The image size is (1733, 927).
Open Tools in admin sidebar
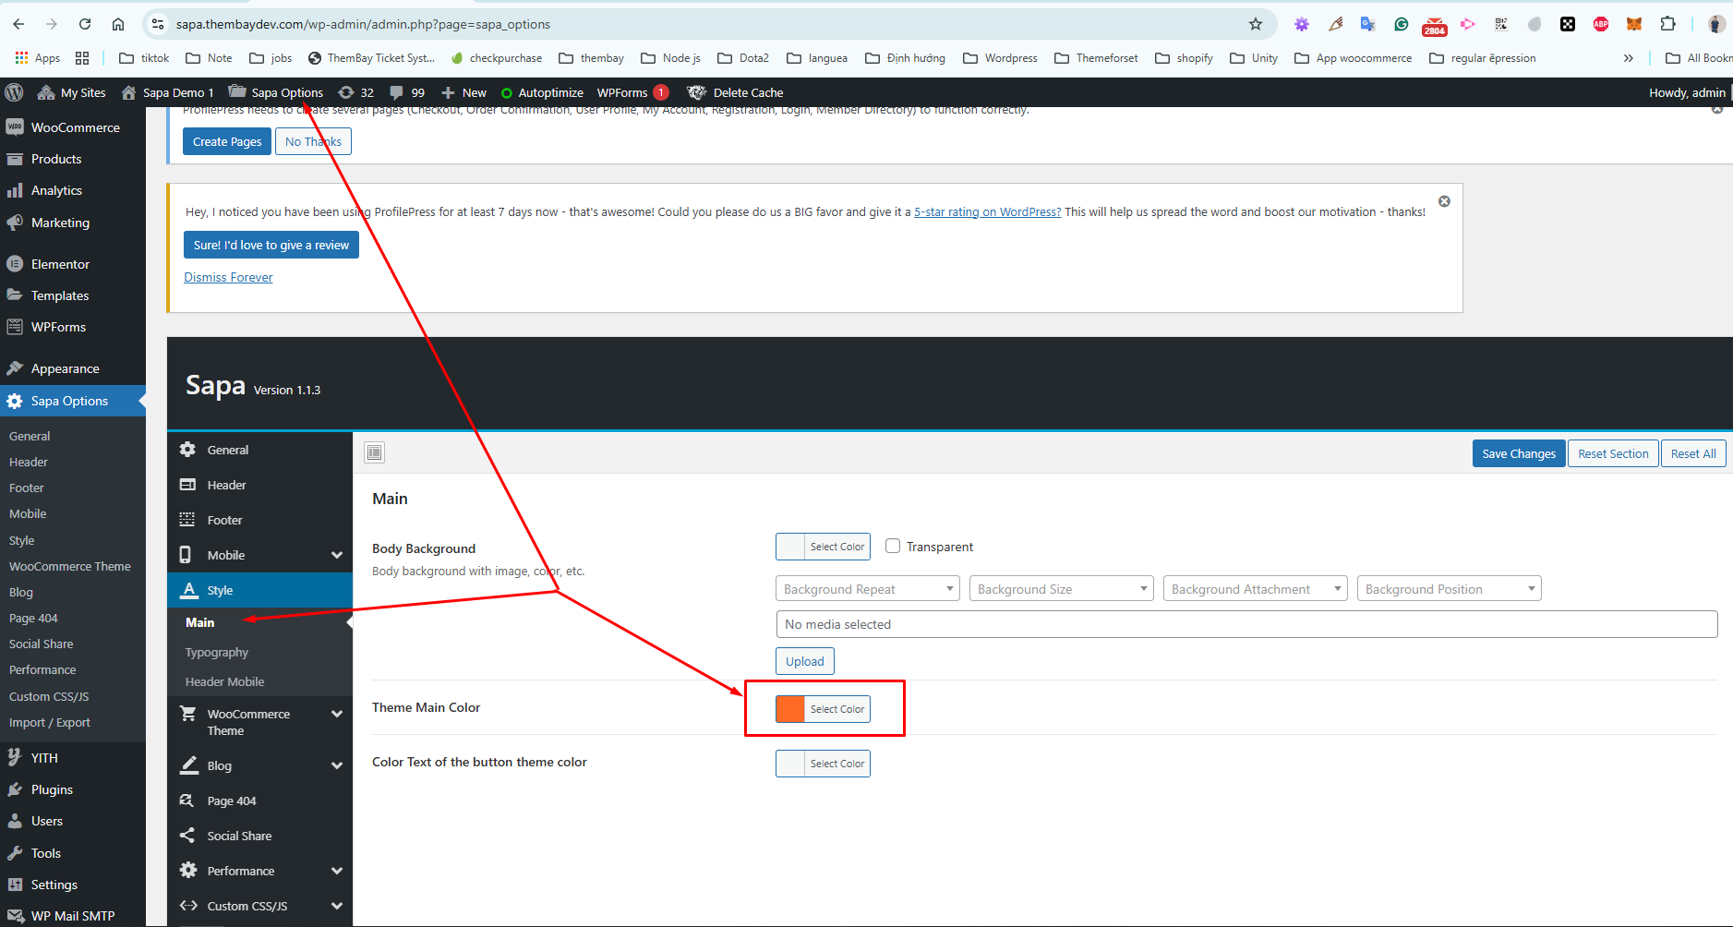[x=73, y=853]
